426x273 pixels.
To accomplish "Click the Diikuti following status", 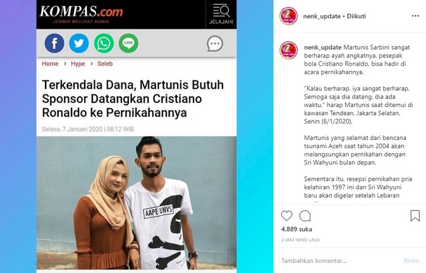I will (356, 17).
